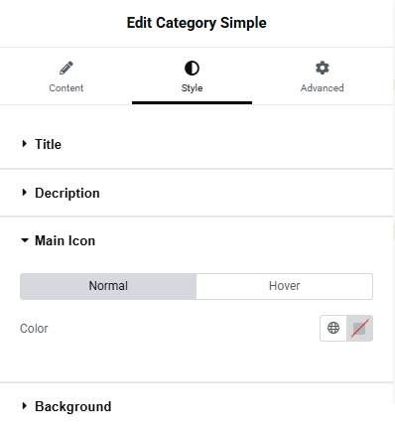Click the pencil icon above Content
395x435 pixels.
click(x=66, y=69)
